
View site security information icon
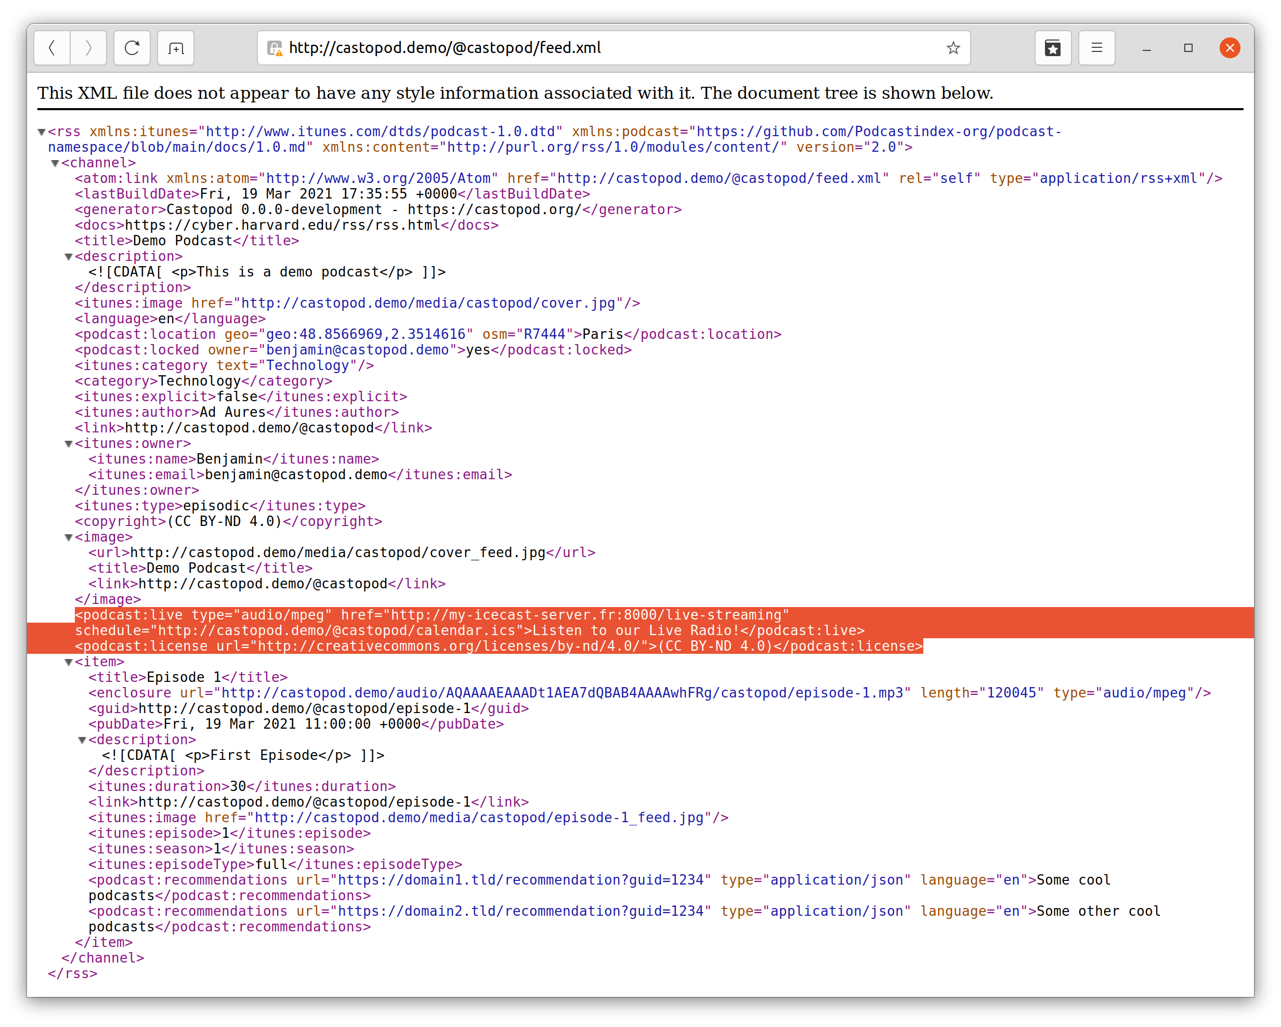[274, 48]
